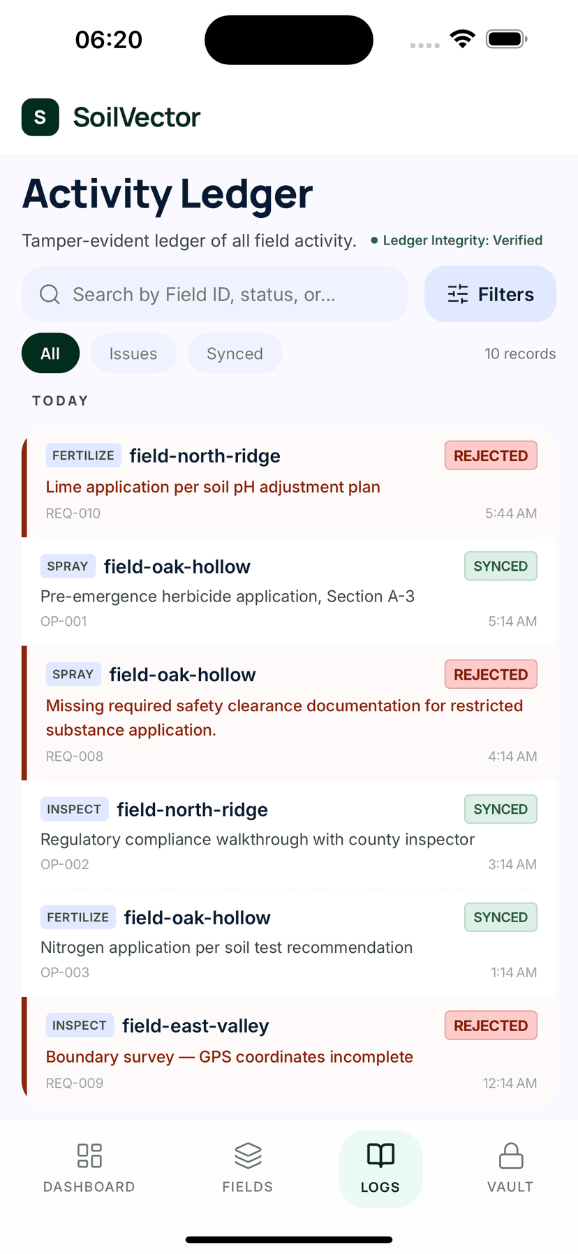Expand the TODAY section header
The width and height of the screenshot is (578, 1254).
59,400
